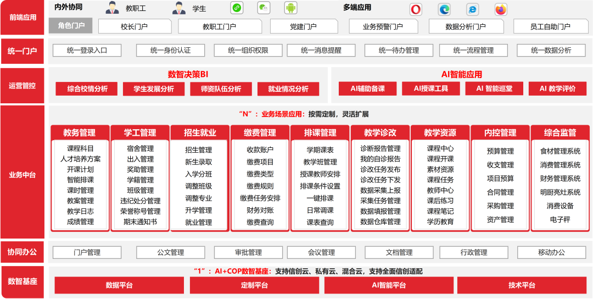This screenshot has width=593, height=299.
Task: Click the Opera browser icon
Action: coord(416,9)
